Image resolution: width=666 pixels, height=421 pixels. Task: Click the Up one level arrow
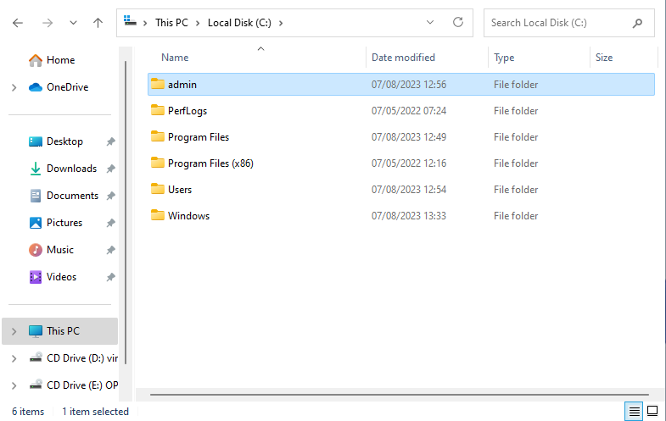[x=98, y=23]
